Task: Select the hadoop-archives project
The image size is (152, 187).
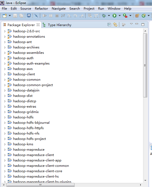Action: click(26, 47)
